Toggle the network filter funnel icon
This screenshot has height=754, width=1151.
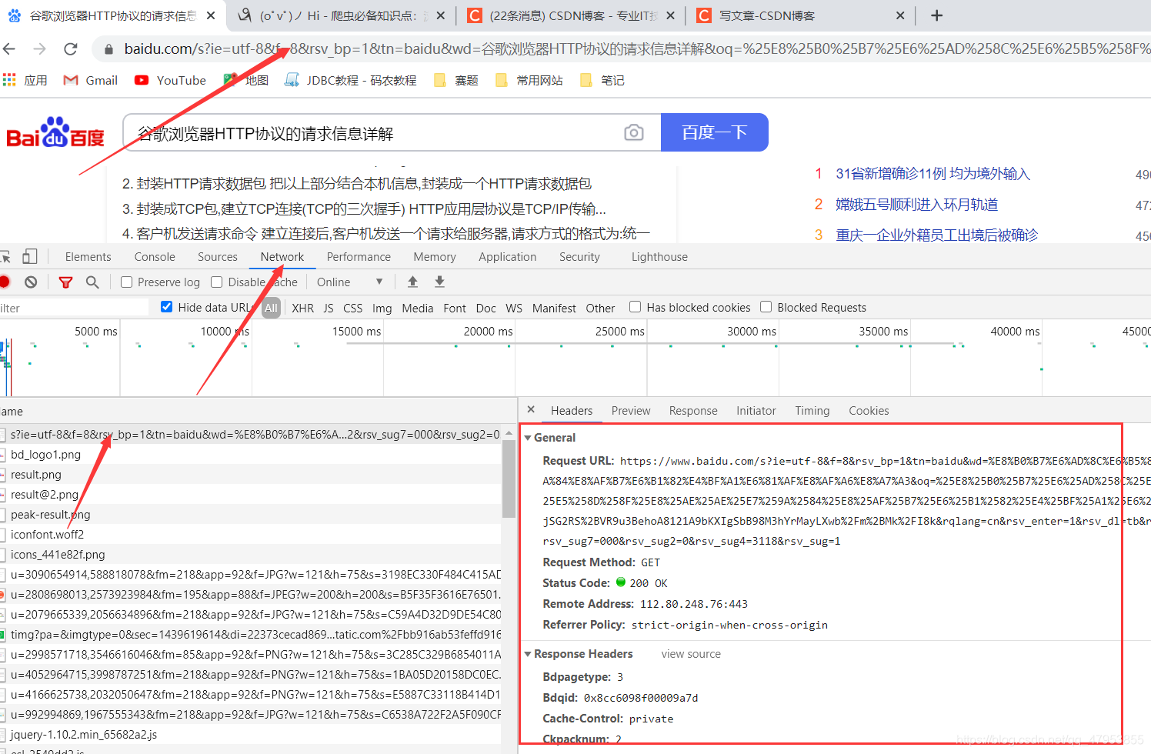tap(65, 282)
